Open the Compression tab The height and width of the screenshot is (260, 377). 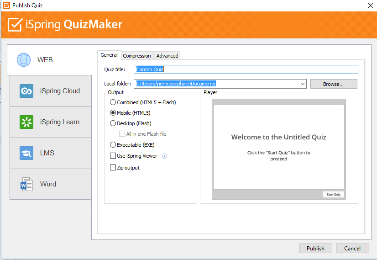pyautogui.click(x=137, y=56)
